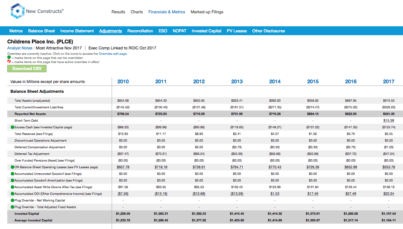The image size is (403, 229).
Task: Click the 2013 column header
Action: click(237, 82)
